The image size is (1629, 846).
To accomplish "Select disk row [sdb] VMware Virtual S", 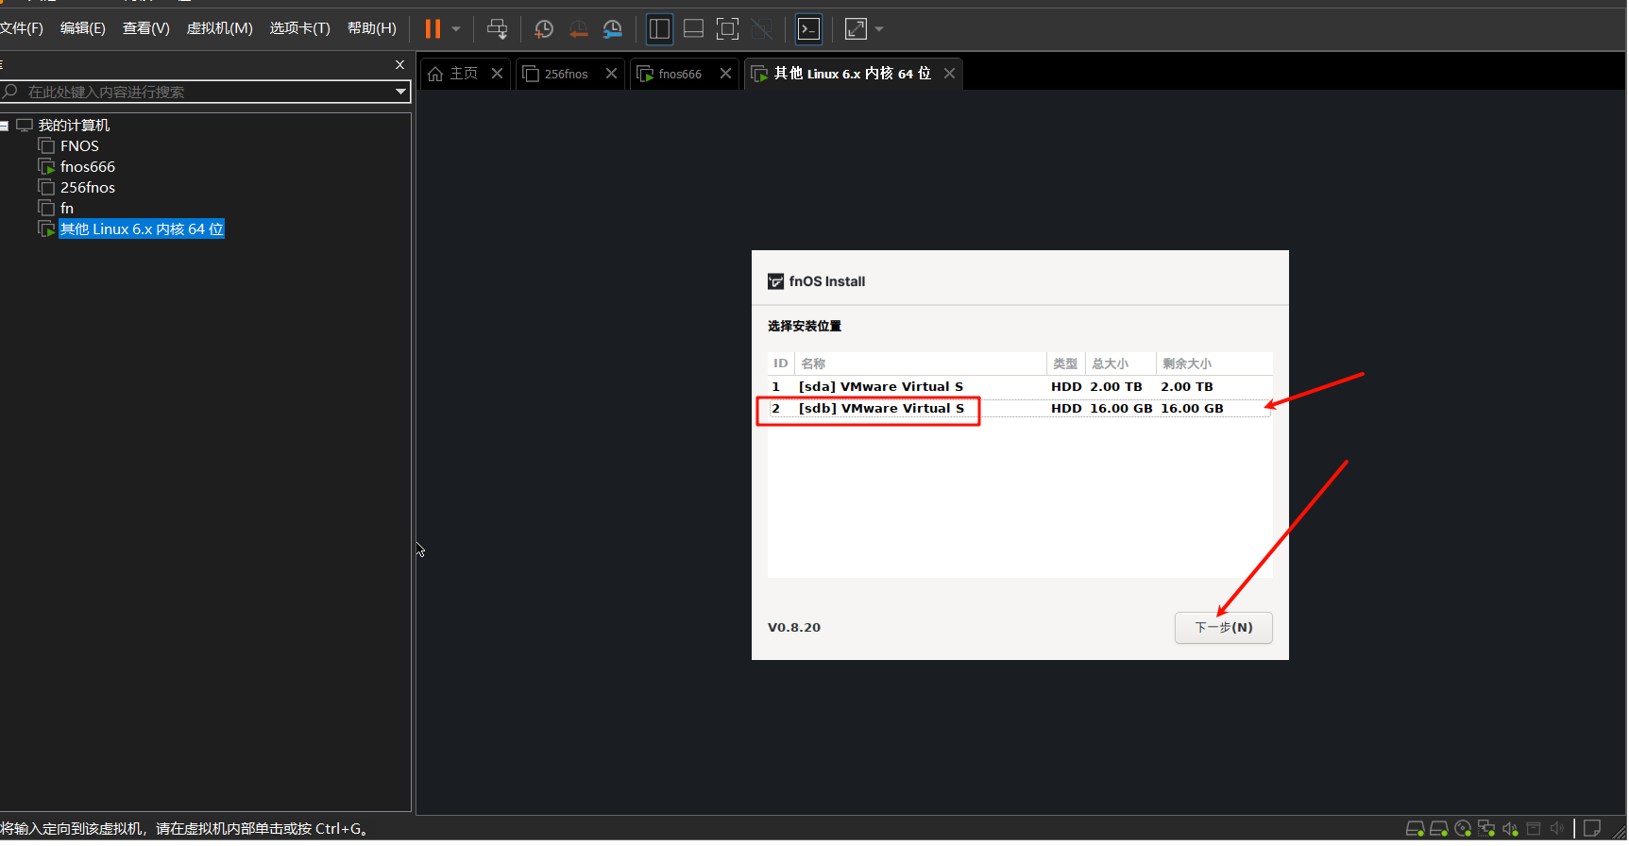I will click(1020, 409).
